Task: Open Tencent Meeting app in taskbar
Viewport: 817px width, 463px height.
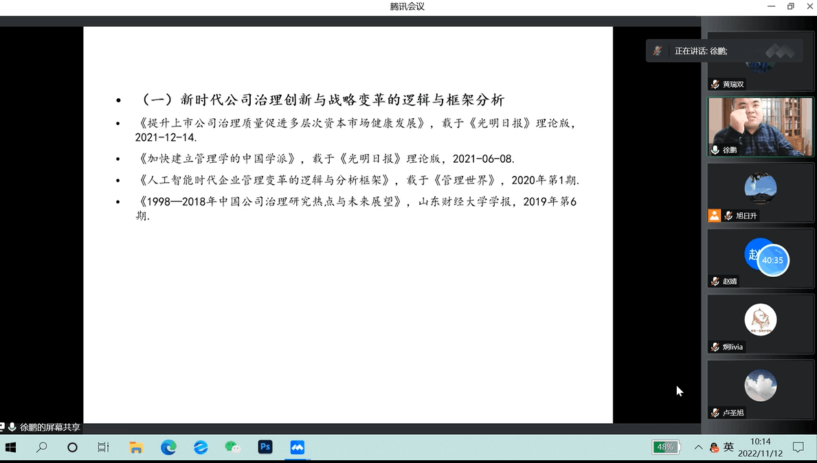Action: [298, 447]
